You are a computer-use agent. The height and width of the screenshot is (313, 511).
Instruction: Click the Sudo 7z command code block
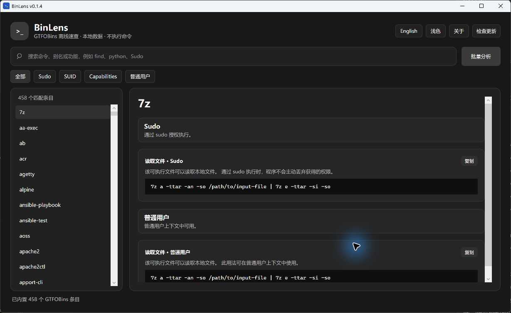[311, 187]
